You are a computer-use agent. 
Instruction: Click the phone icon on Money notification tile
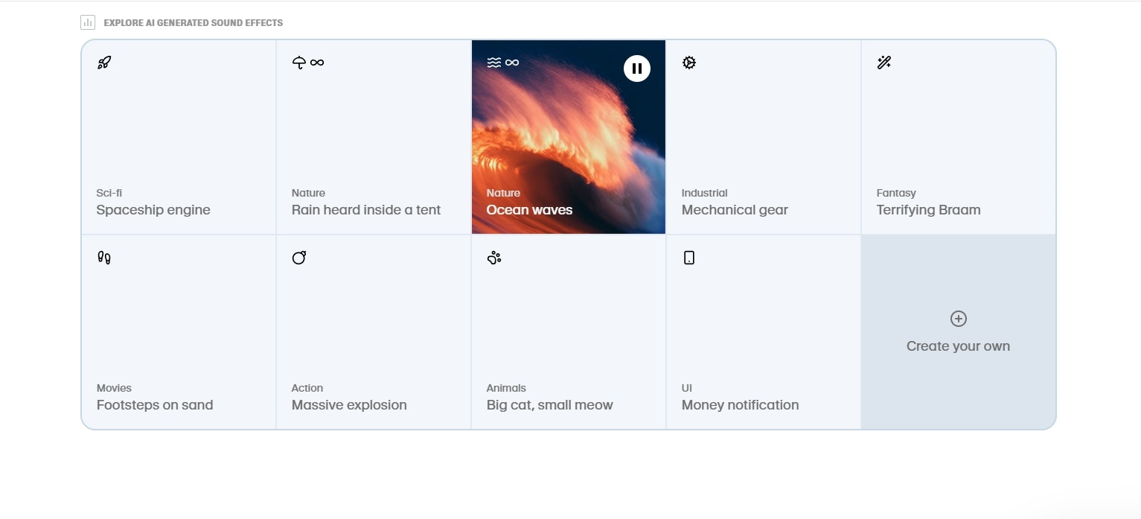point(689,258)
